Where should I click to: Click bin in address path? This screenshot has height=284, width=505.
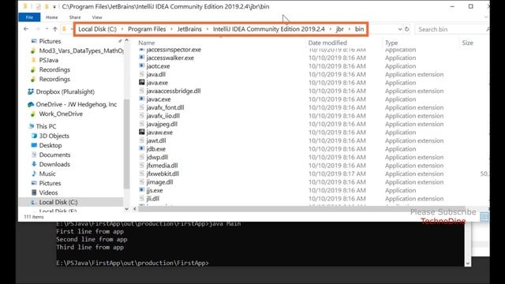pyautogui.click(x=360, y=29)
